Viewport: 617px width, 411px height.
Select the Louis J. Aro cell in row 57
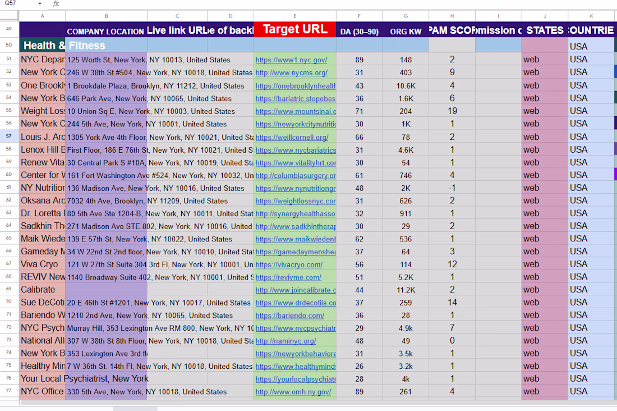click(43, 137)
